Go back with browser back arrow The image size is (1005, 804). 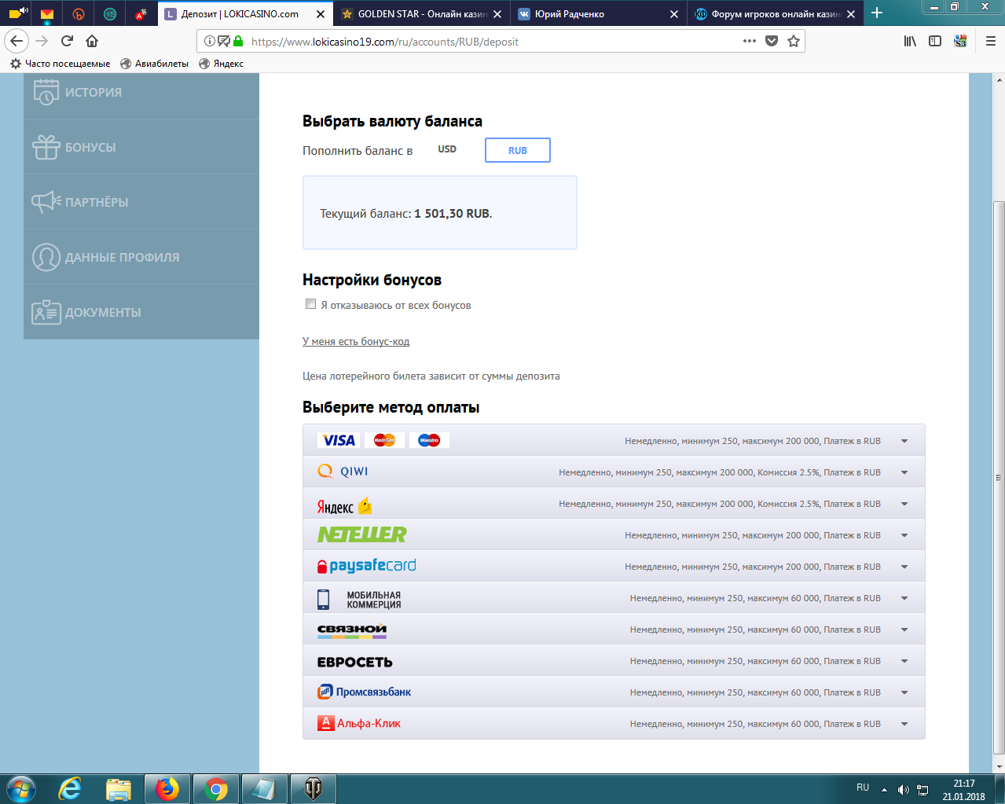click(x=17, y=41)
